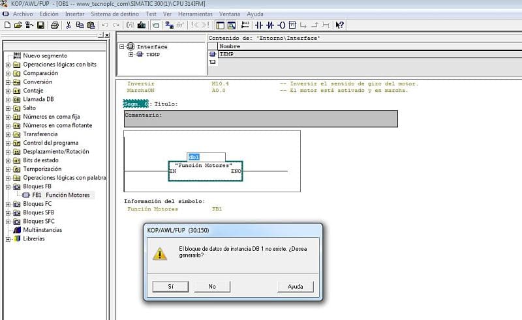Click the empty box instruction icon

pos(292,25)
